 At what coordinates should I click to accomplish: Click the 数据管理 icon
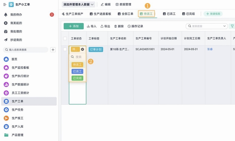tap(117, 4)
